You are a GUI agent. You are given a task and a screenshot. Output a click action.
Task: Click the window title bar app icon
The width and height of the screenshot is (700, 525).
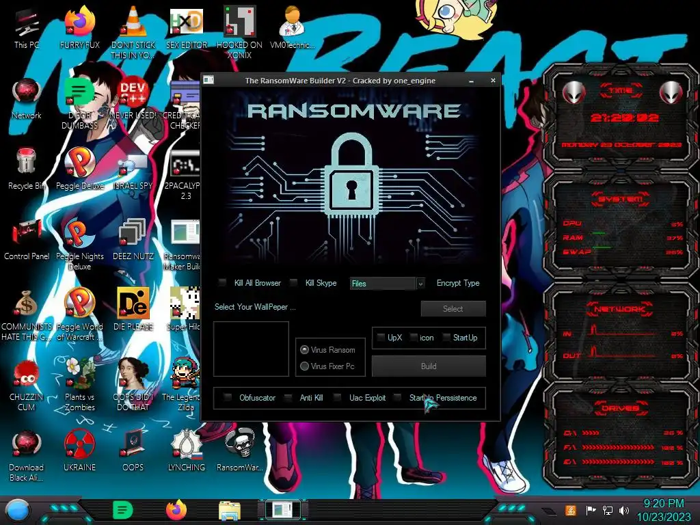[x=208, y=81]
